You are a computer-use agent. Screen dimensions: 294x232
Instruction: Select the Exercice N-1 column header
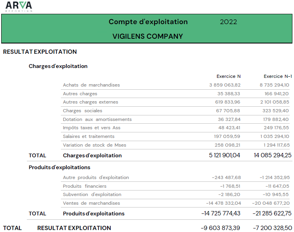pyautogui.click(x=278, y=76)
